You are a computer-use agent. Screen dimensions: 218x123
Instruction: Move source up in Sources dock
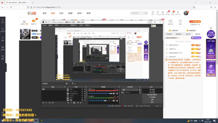click(78, 103)
